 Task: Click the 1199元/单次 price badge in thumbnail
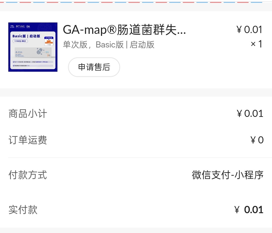tap(21, 41)
